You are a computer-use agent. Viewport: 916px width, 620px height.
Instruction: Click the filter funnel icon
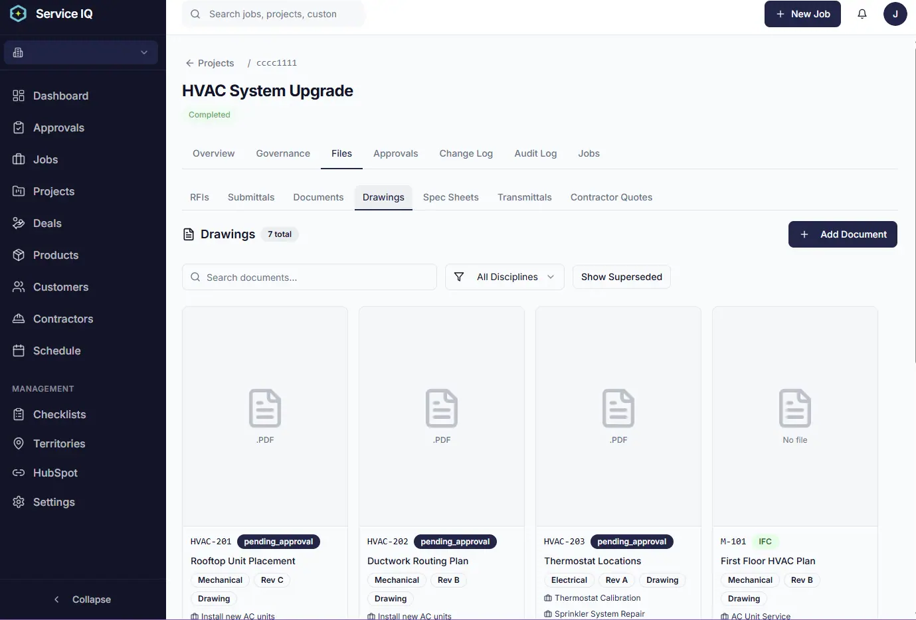pos(459,277)
